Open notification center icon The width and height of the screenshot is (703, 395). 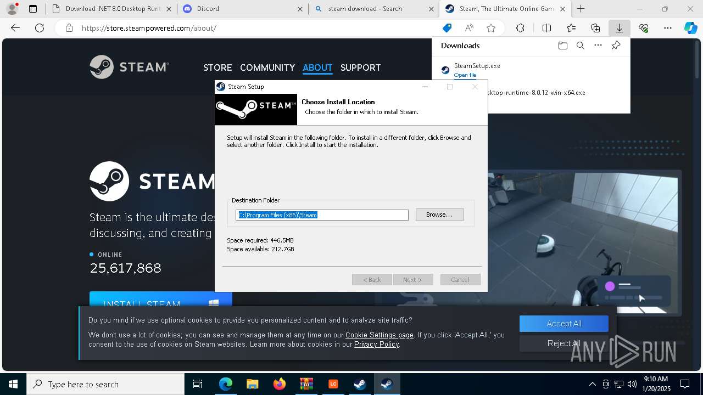pos(685,384)
